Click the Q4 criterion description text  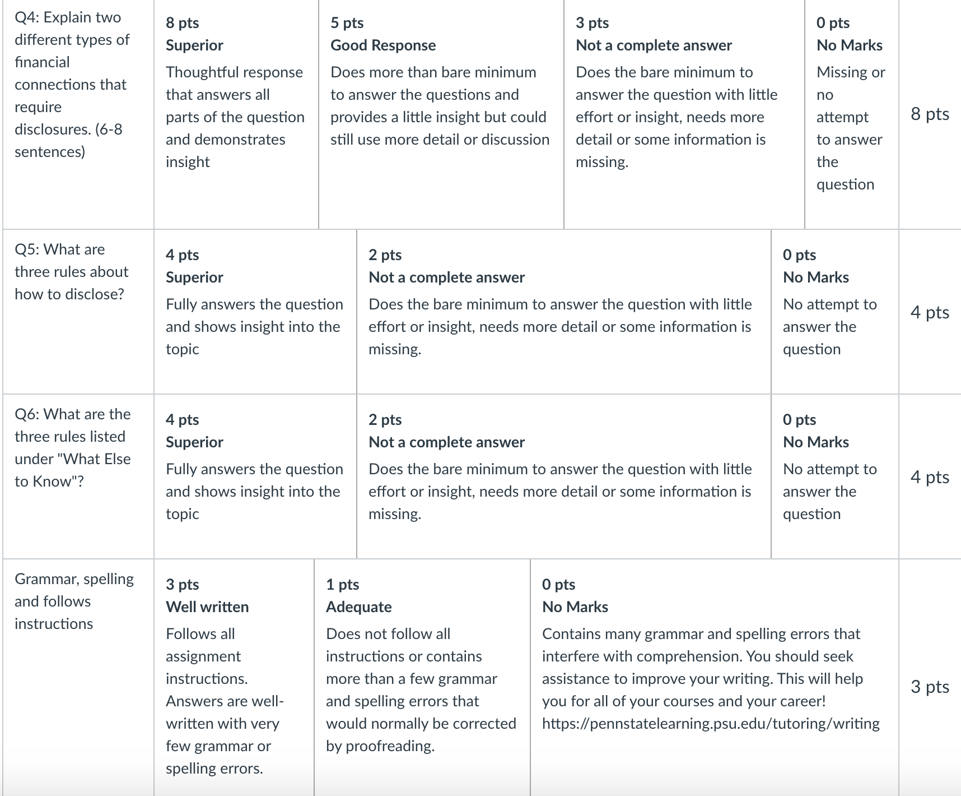pos(73,85)
